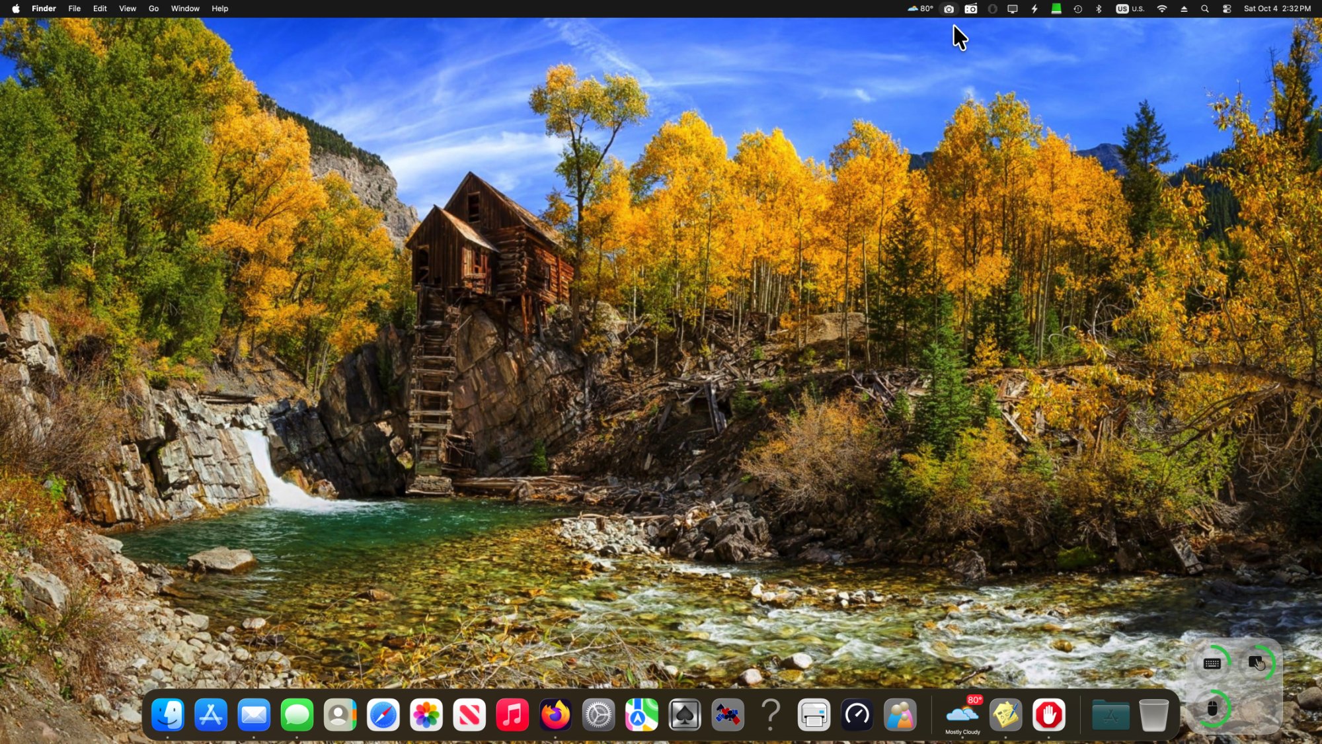Open the Mostly Cloudy weather Dock app
This screenshot has height=744, width=1322.
[962, 715]
